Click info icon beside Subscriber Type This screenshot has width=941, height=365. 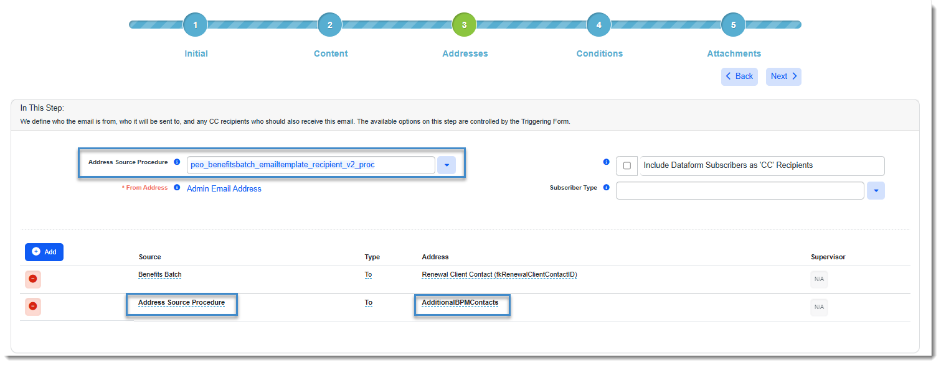[x=606, y=188]
